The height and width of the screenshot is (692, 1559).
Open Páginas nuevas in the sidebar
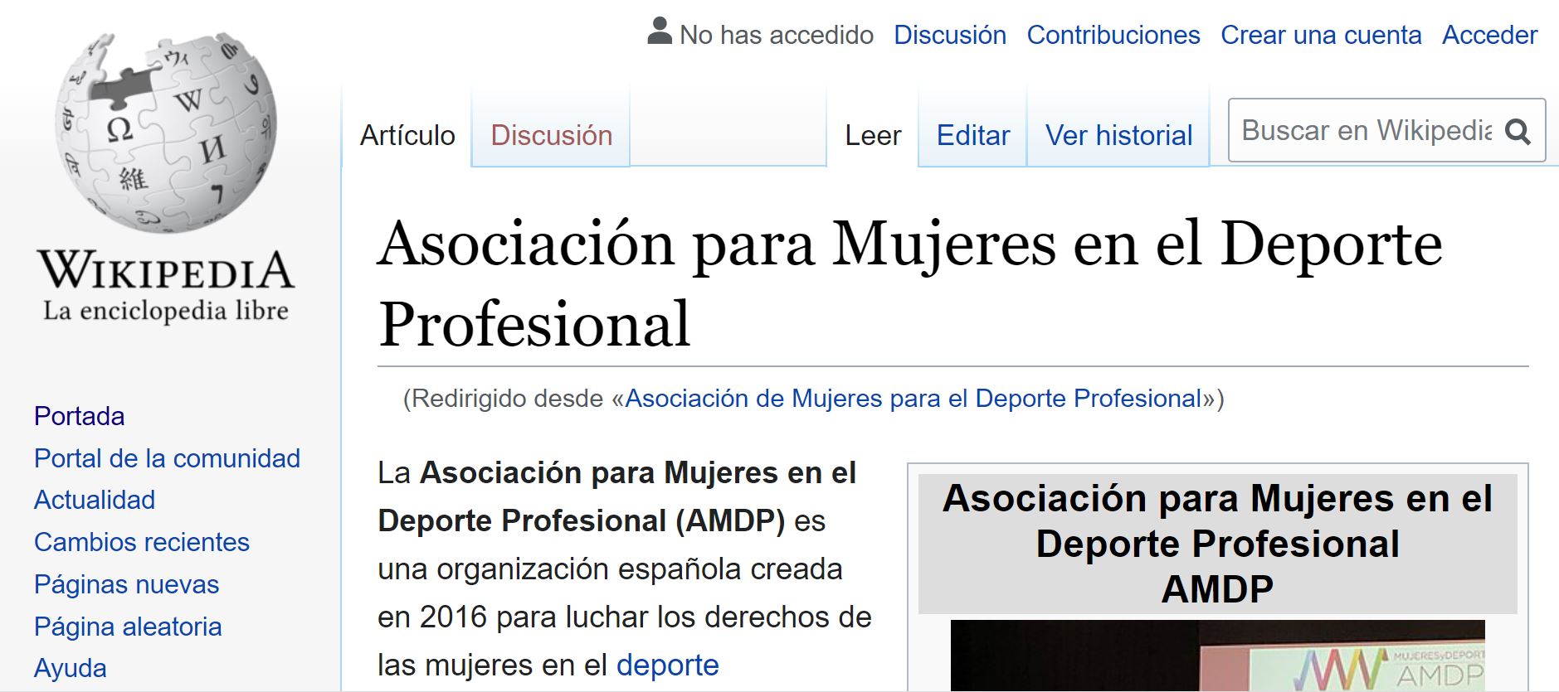tap(126, 584)
